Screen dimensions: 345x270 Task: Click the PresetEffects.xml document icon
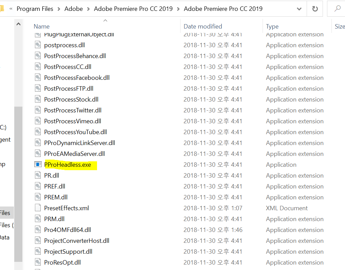point(38,208)
